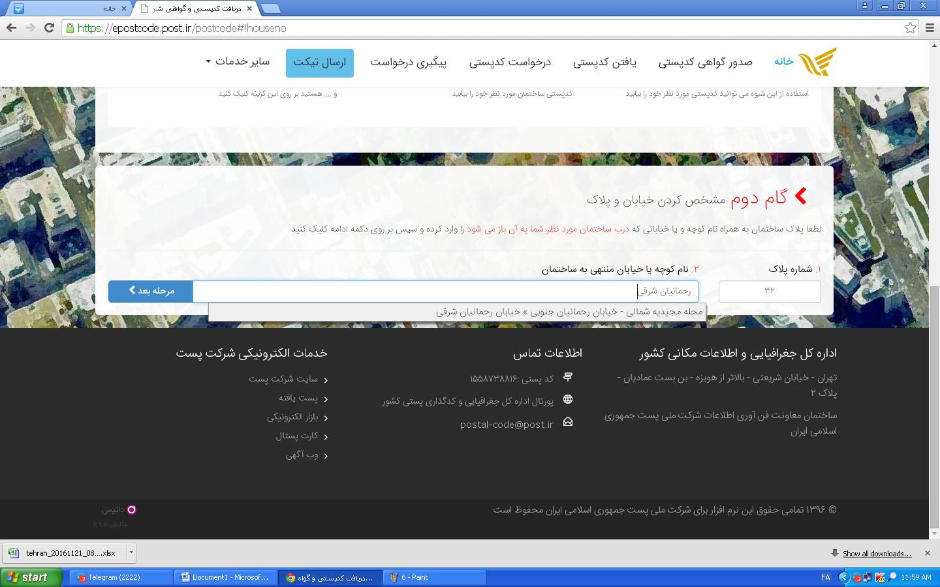Screen dimensions: 940x587
Task: Open Document1 Microsoft Word taskbar item
Action: pos(225,577)
